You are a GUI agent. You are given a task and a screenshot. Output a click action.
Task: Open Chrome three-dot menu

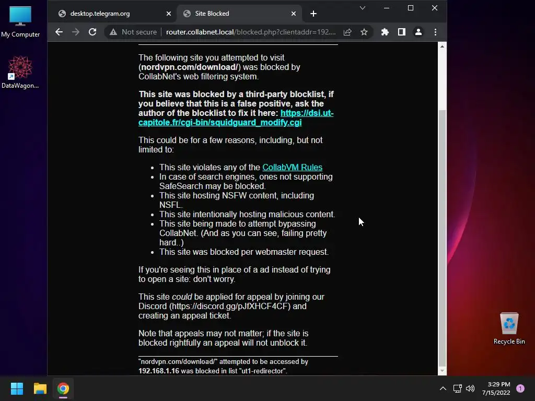pyautogui.click(x=435, y=32)
